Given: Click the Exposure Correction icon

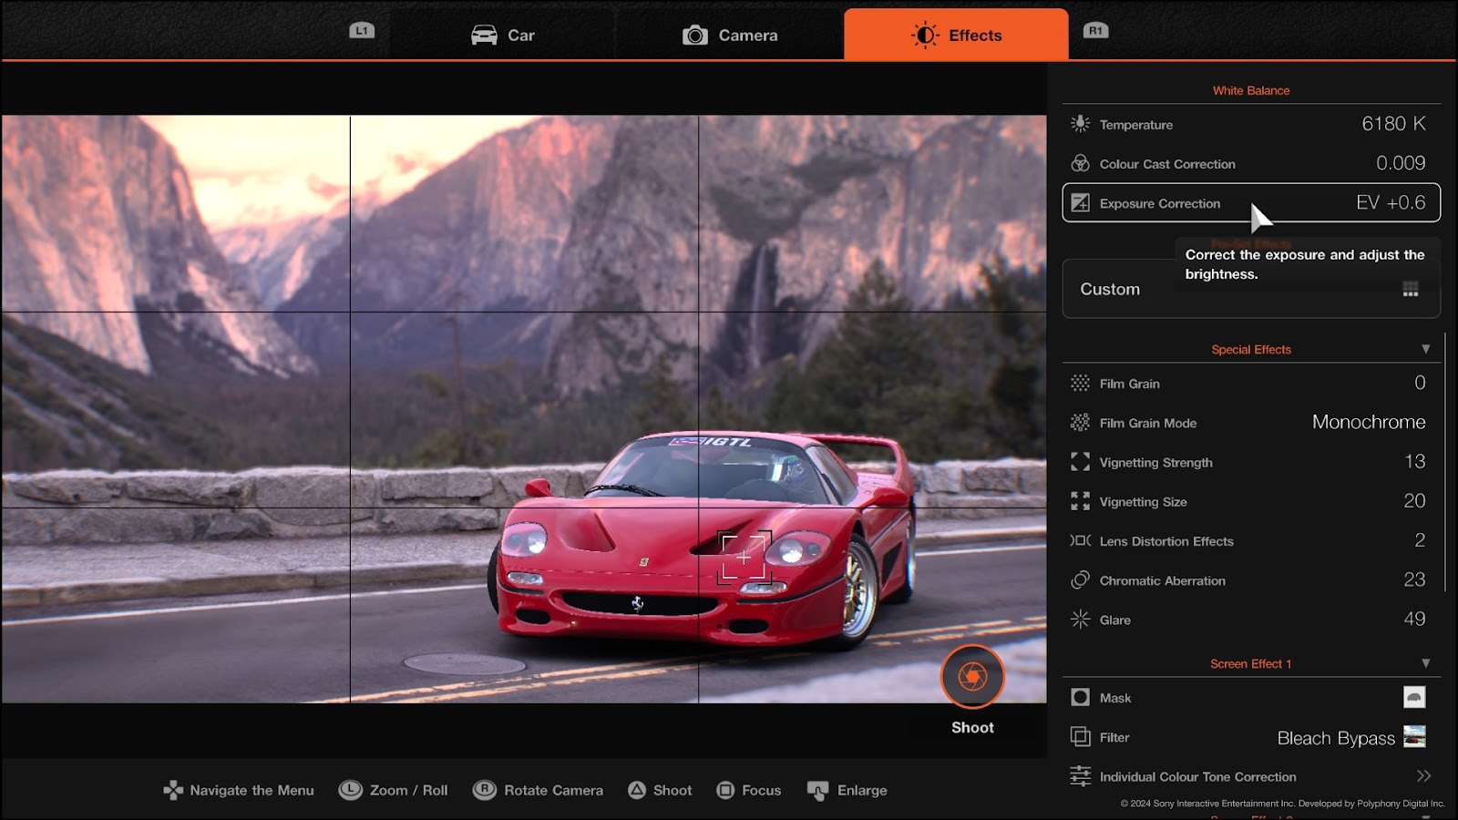Looking at the screenshot, I should (x=1080, y=202).
